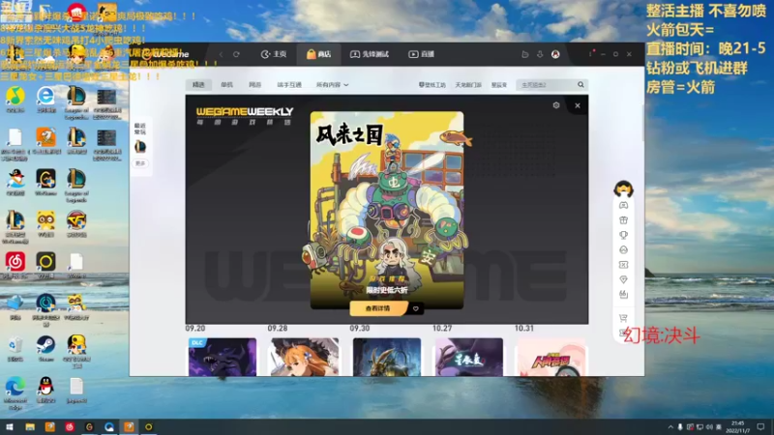The height and width of the screenshot is (435, 774).
Task: Open Recycle Bin on desktop
Action: click(x=15, y=348)
